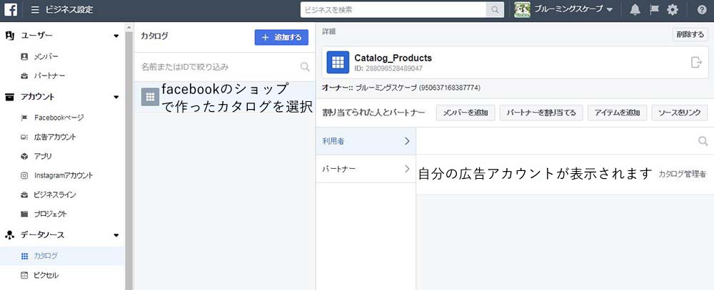Click the ソースをリンク button
This screenshot has height=290, width=714.
(x=680, y=113)
